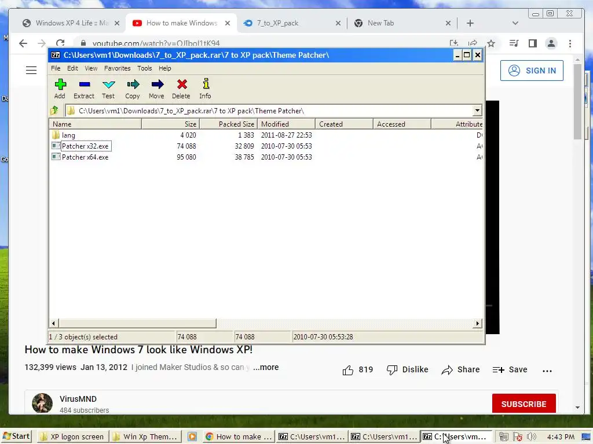
Task: Click the SUBSCRIBE button
Action: [x=524, y=404]
